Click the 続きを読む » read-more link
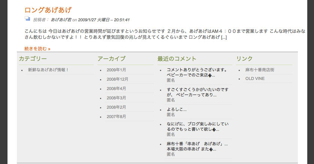Viewport: 314px width, 164px height. coord(37,49)
